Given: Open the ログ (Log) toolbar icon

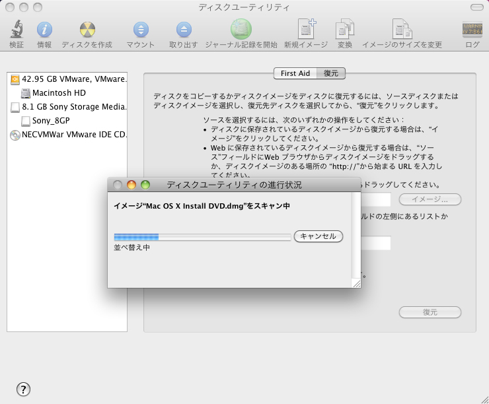Looking at the screenshot, I should click(x=472, y=30).
